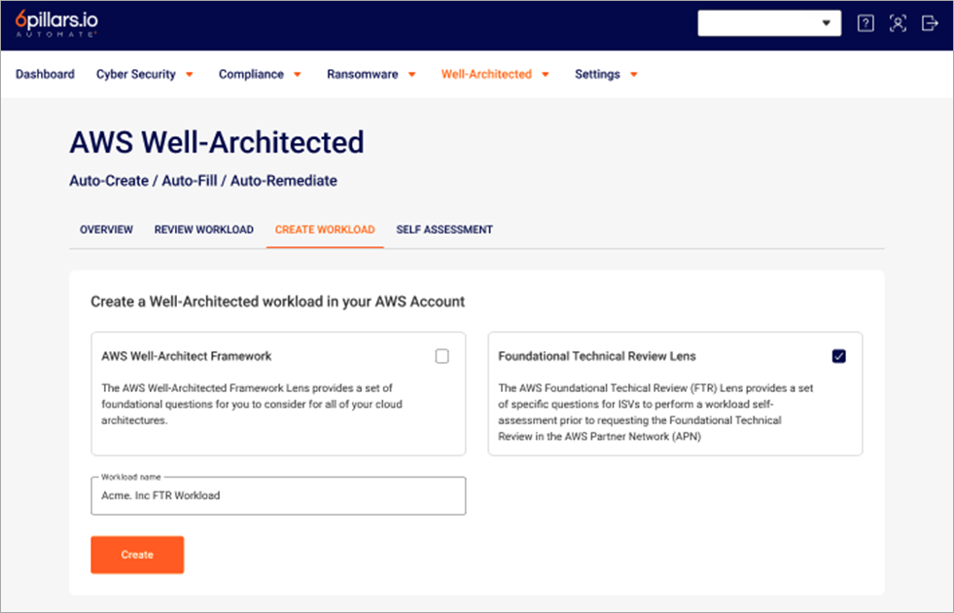Open the user profile icon
Viewport: 954px width, 613px height.
898,23
